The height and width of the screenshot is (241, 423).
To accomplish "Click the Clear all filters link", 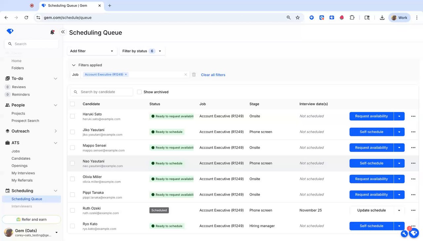I will click(213, 75).
